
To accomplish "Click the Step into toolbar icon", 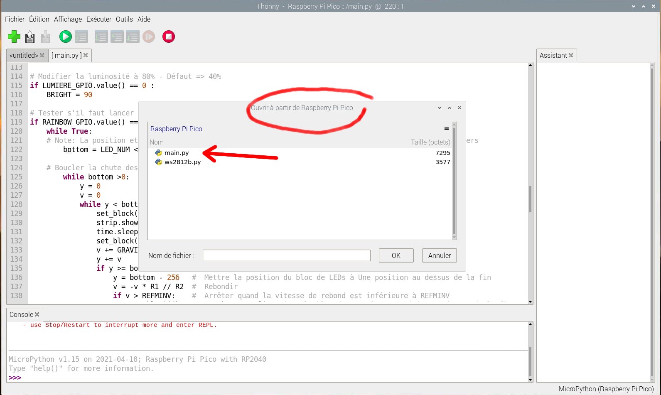I will [x=117, y=37].
